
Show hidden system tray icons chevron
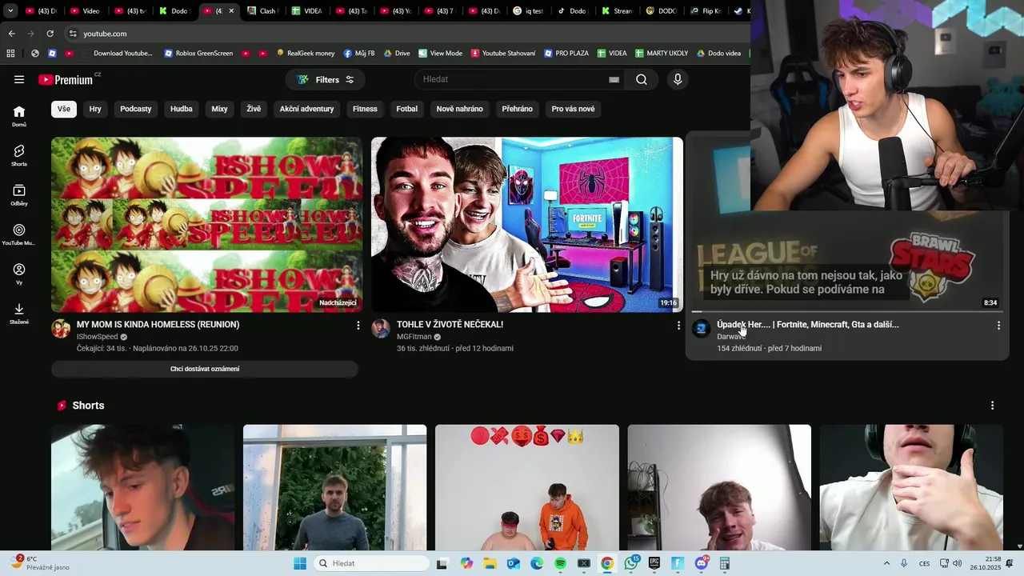point(886,563)
